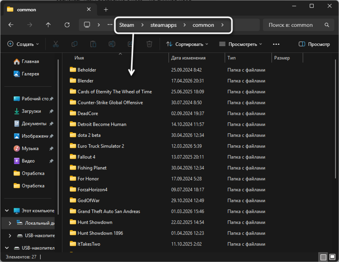339x262 pixels.
Task: Click the Cut scissors icon
Action: coord(56,44)
